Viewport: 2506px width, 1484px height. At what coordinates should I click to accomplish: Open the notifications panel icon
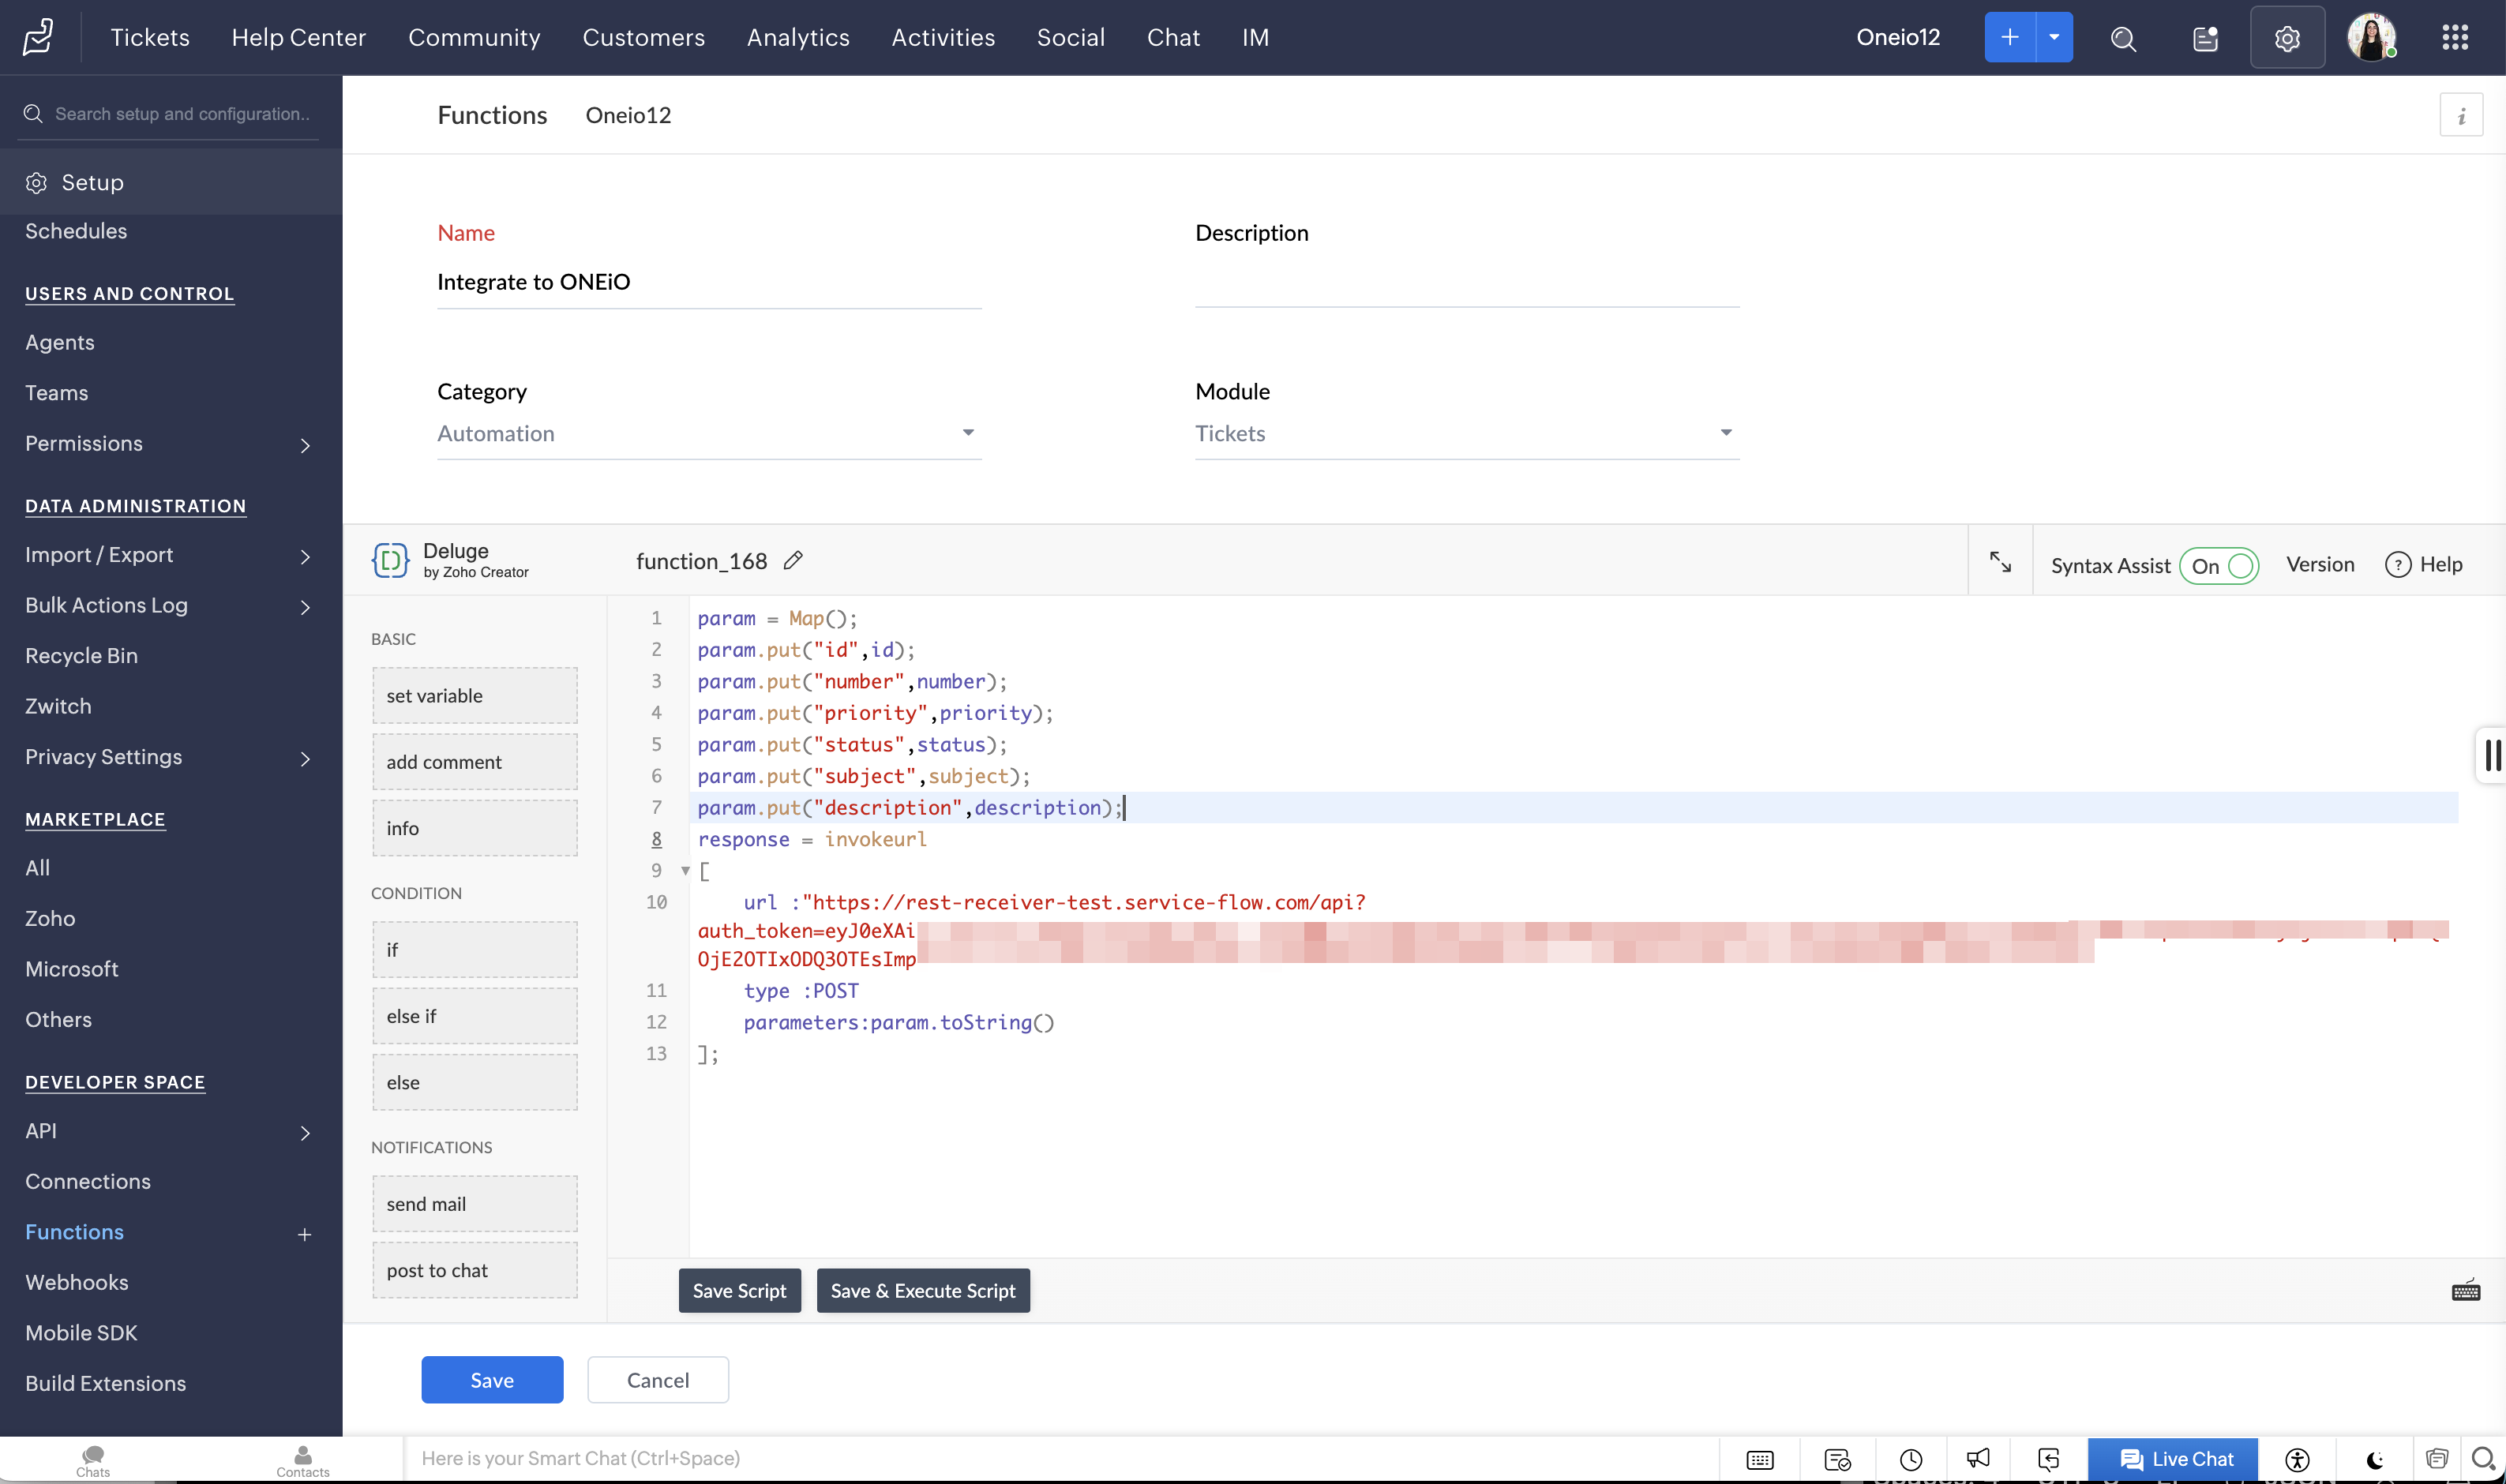click(x=2205, y=38)
